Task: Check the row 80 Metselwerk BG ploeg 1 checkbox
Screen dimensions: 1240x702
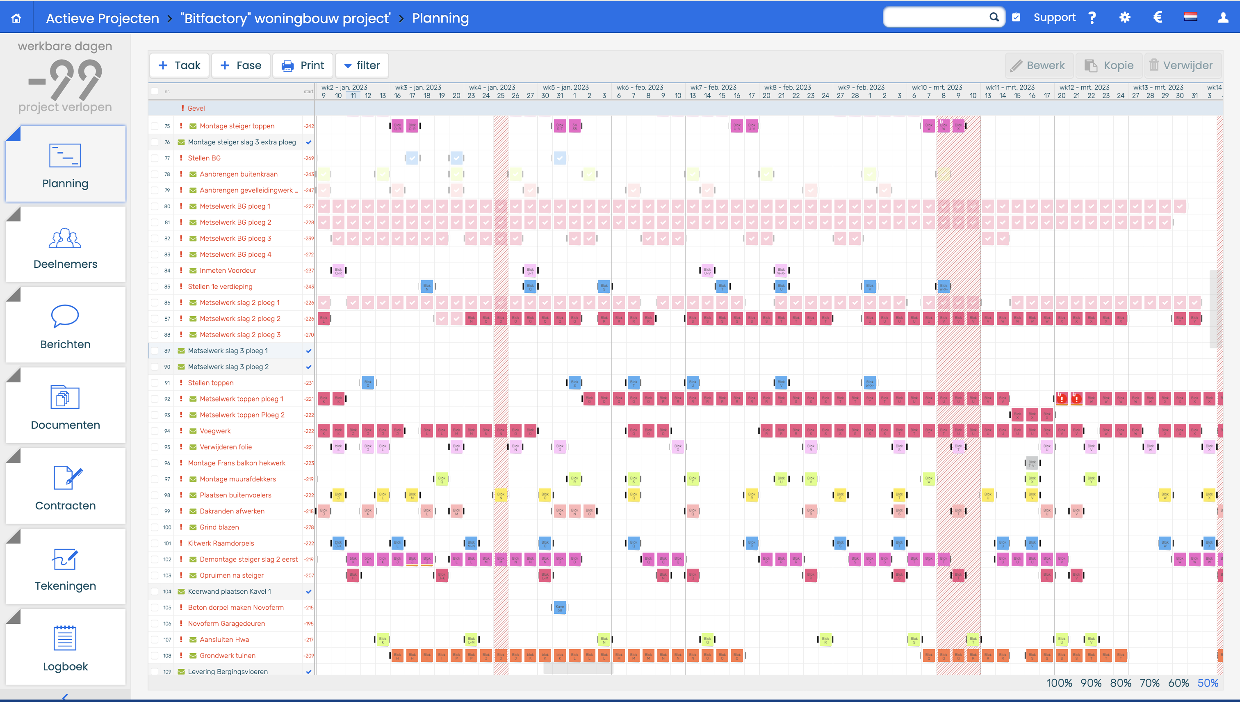Action: tap(155, 206)
